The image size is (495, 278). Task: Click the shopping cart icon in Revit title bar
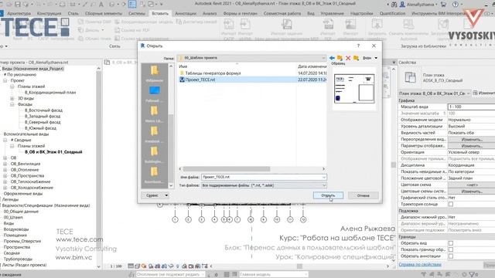443,5
